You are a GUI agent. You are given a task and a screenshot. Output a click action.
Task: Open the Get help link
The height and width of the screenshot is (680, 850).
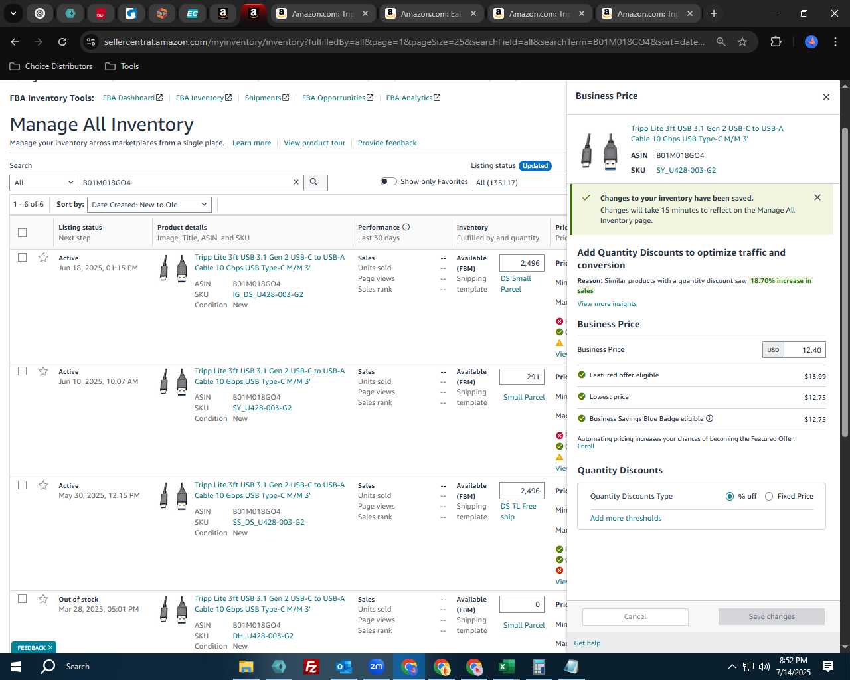(x=587, y=643)
